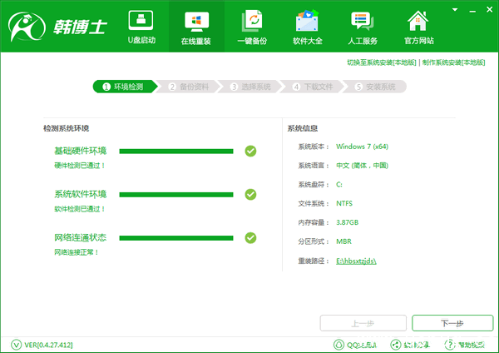This screenshot has height=353, width=499.
Task: Click 切换至系统安装[本地版] link
Action: (x=381, y=62)
